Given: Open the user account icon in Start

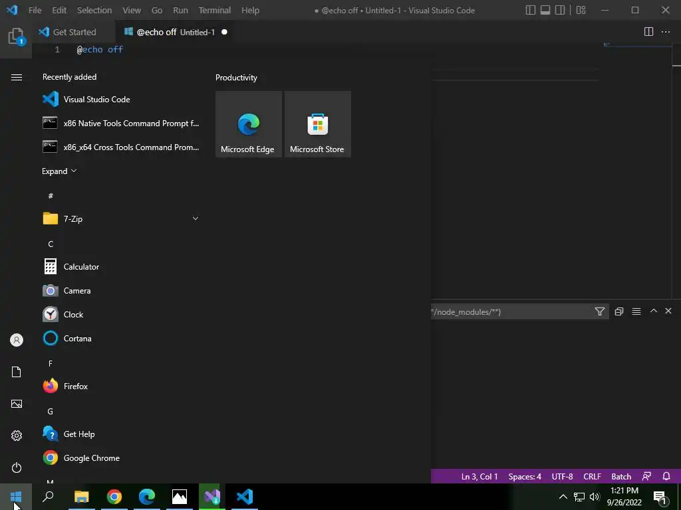Looking at the screenshot, I should point(17,340).
